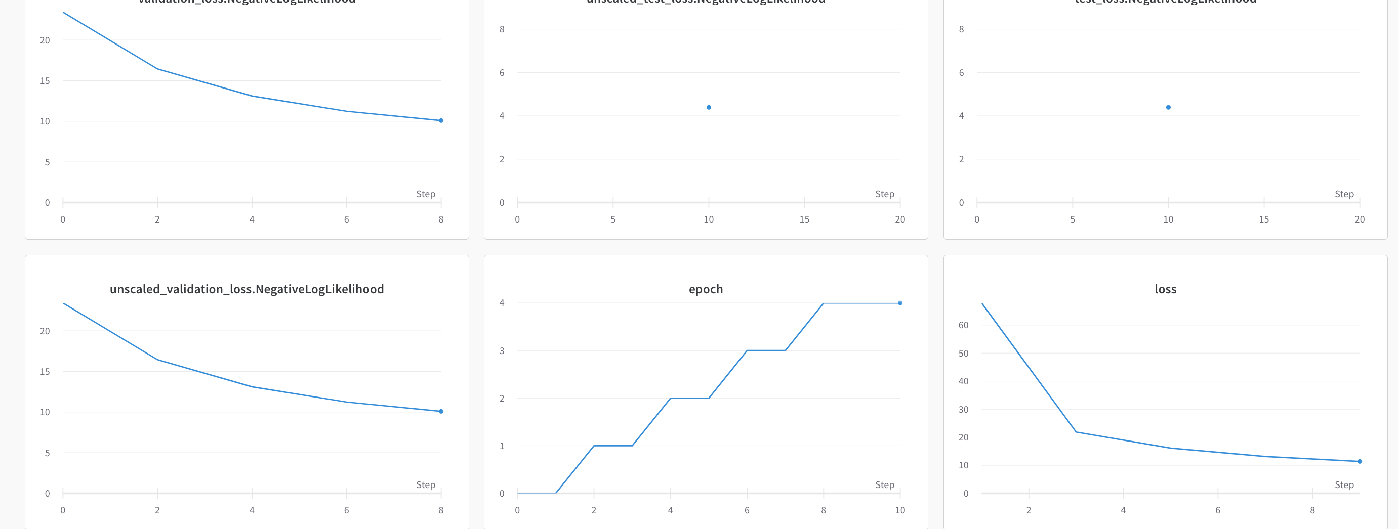The image size is (1398, 529).
Task: Click y-axis label 60 in loss chart
Action: tap(963, 325)
